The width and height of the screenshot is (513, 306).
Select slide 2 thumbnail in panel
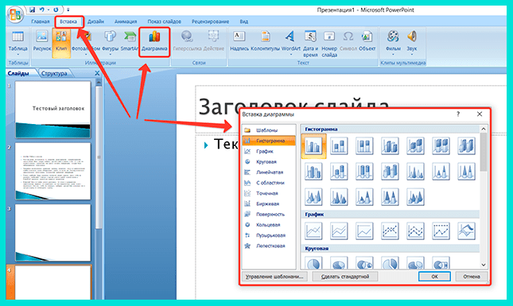pos(53,171)
